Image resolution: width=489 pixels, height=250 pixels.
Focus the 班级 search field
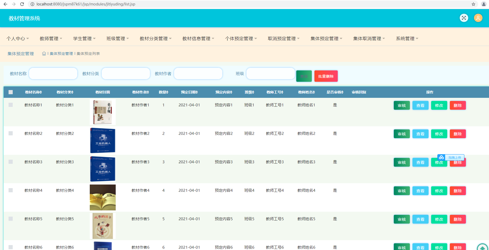271,73
